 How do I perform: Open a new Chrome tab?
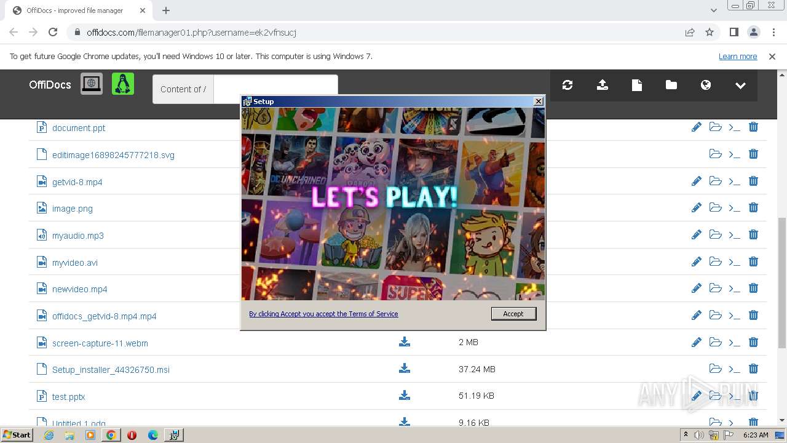click(166, 10)
